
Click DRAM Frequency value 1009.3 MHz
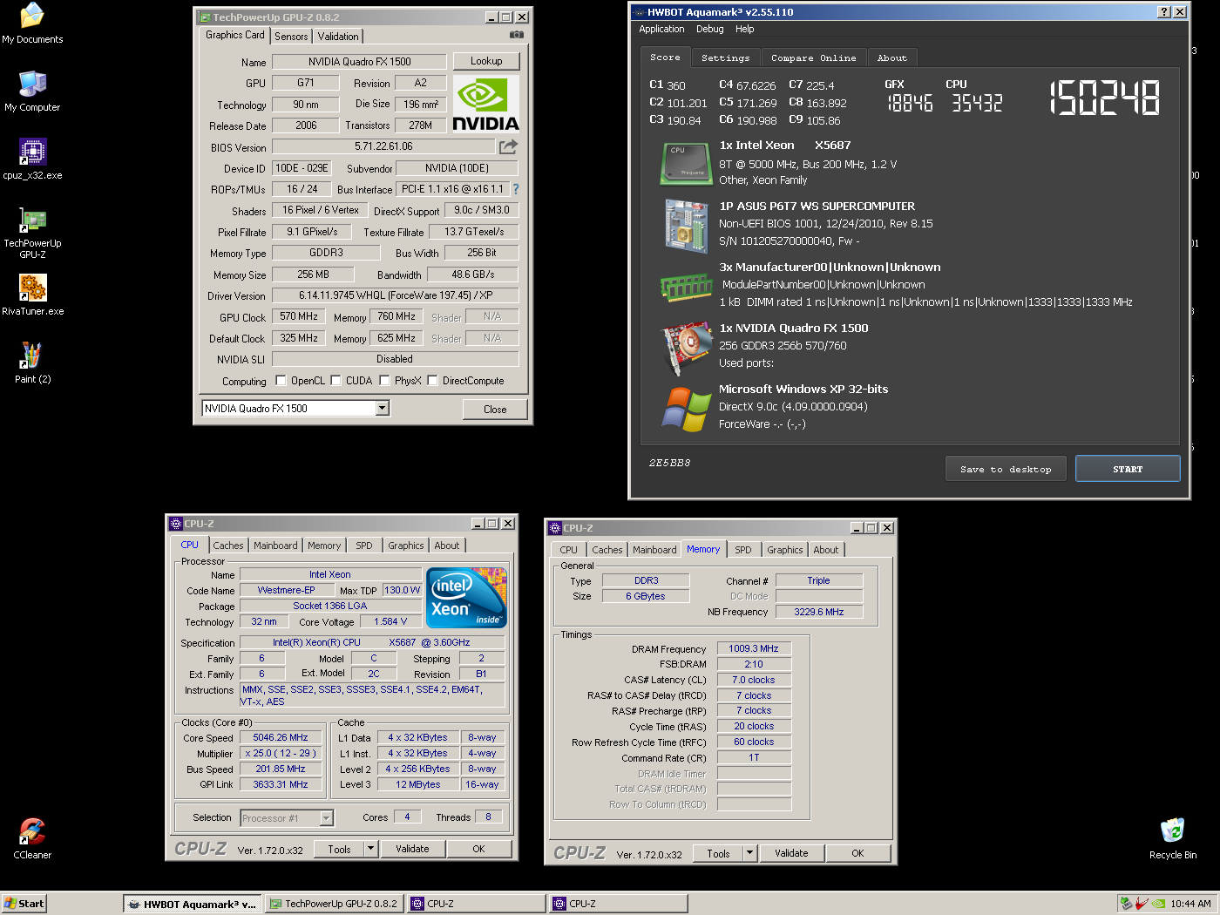pyautogui.click(x=754, y=648)
